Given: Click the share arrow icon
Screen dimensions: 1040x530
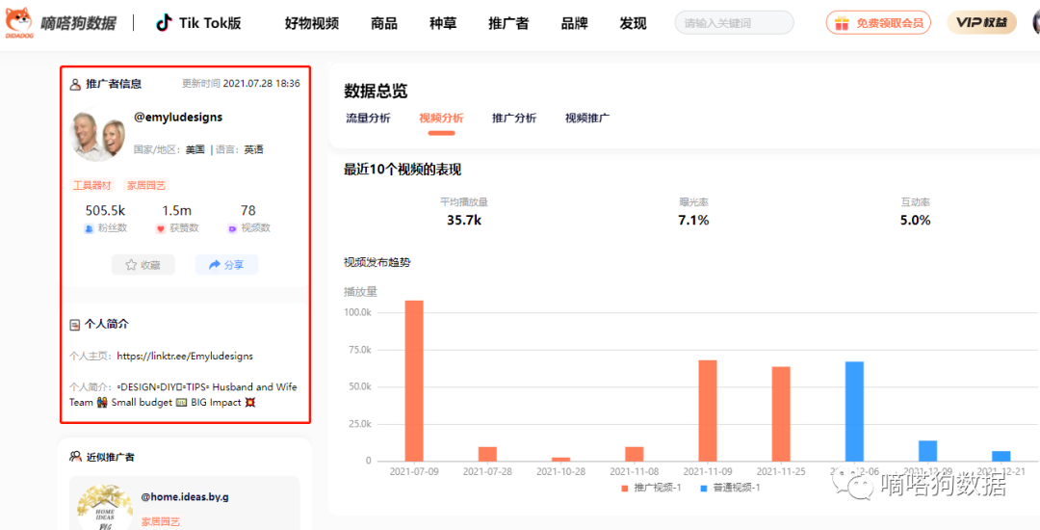Looking at the screenshot, I should coord(215,265).
